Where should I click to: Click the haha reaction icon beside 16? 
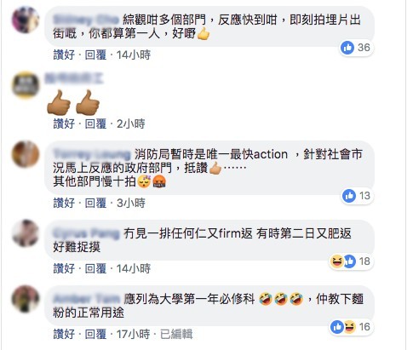pos(350,327)
